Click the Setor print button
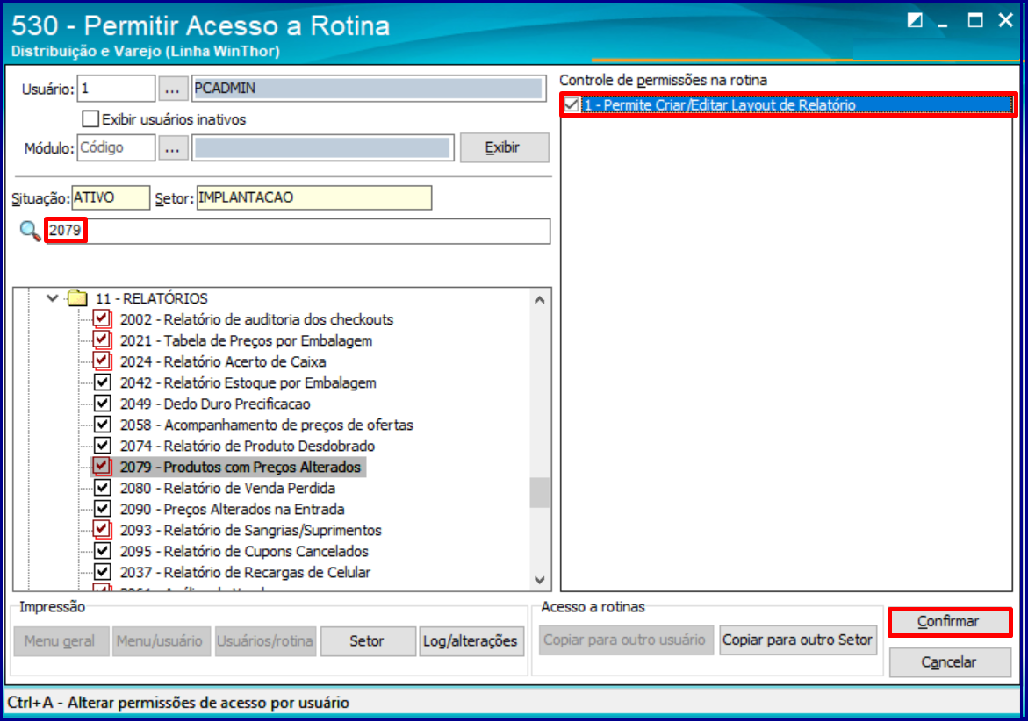The image size is (1028, 722). pos(367,640)
